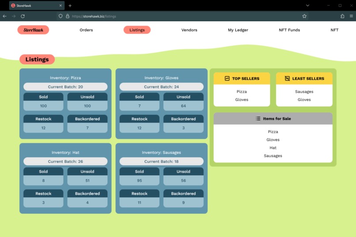Image resolution: width=356 pixels, height=237 pixels.
Task: Click the Inventory: Gloves title
Action: (161, 78)
